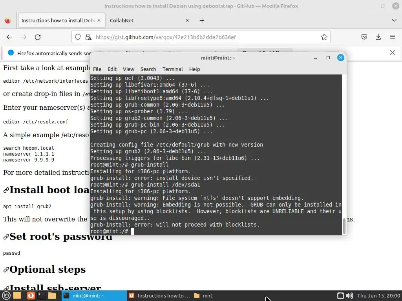The width and height of the screenshot is (402, 301).
Task: Launch Firefox from the taskbar launcher
Action: (31, 296)
